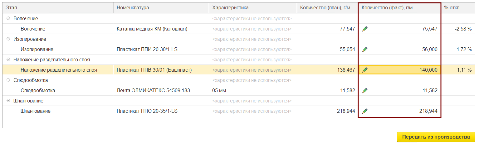Collapse the Наложение разделительного слоя group

coord(8,60)
